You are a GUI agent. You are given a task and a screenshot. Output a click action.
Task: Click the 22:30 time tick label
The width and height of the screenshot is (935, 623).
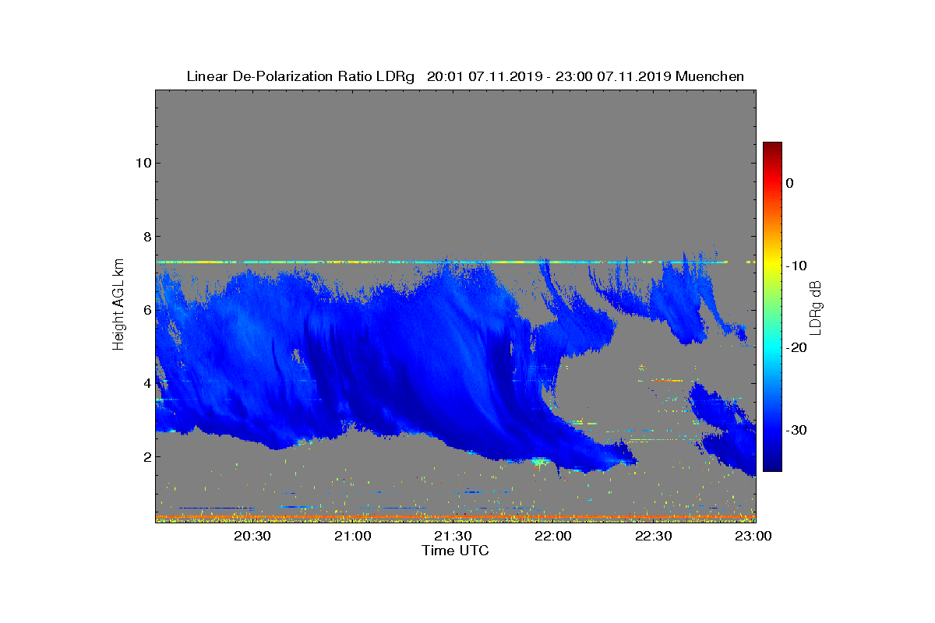click(654, 536)
